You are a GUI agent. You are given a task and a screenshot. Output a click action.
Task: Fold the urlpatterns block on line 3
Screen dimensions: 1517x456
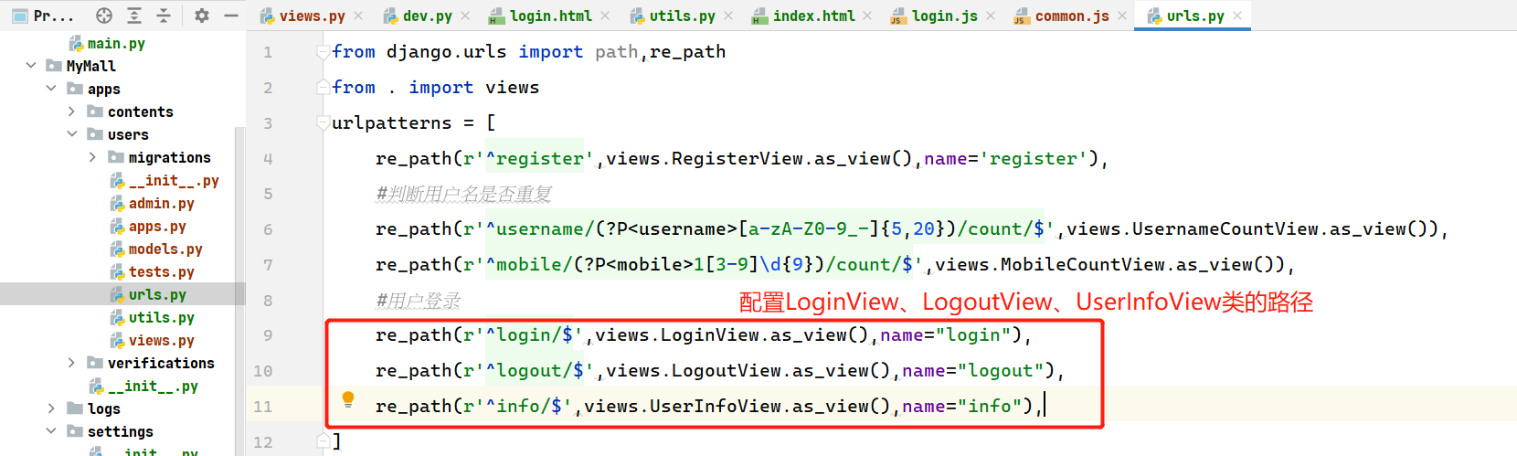323,123
